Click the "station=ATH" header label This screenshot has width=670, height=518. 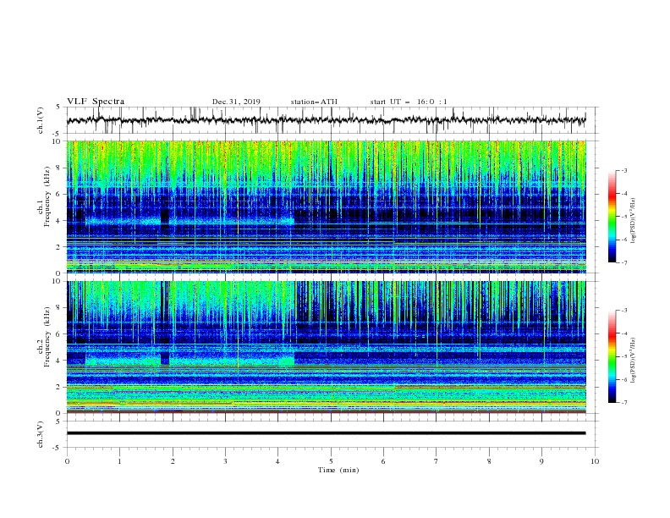click(314, 102)
